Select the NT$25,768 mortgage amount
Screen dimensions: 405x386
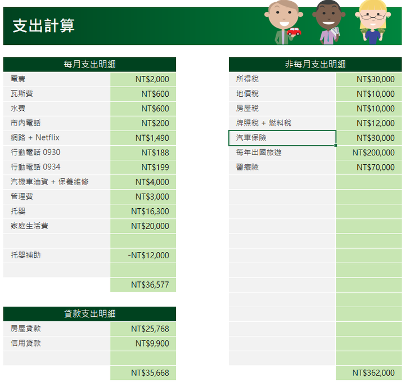coord(143,329)
